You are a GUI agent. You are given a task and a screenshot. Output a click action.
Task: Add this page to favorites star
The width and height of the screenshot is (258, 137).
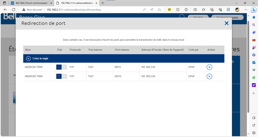pyautogui.click(x=160, y=10)
